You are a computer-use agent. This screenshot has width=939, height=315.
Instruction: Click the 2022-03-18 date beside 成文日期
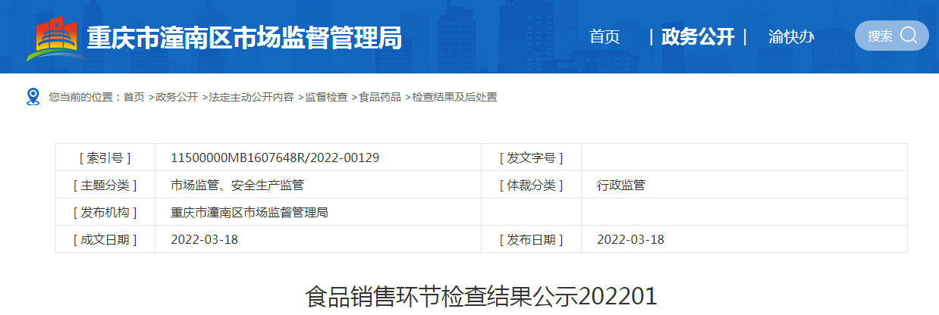(x=205, y=239)
